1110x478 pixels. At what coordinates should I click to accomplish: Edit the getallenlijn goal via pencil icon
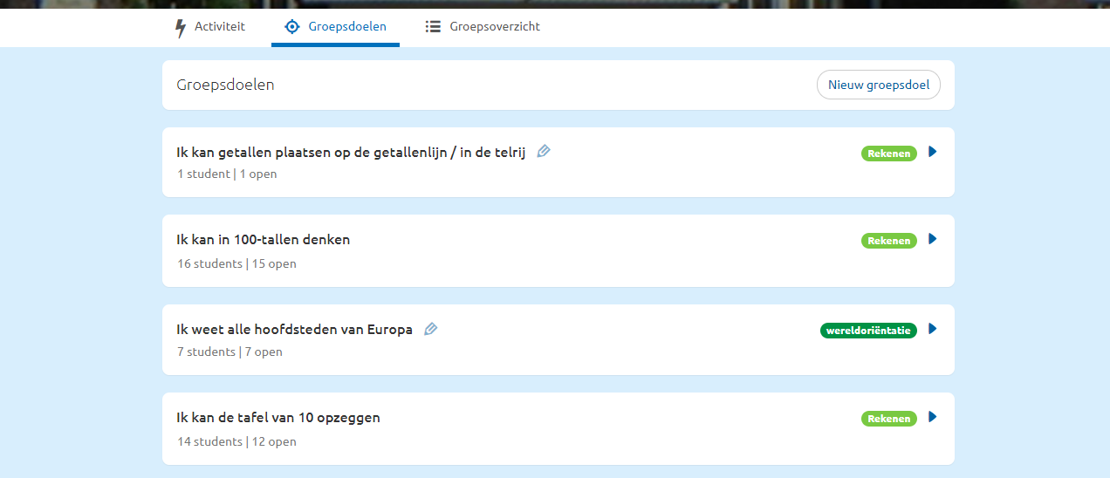pos(544,152)
